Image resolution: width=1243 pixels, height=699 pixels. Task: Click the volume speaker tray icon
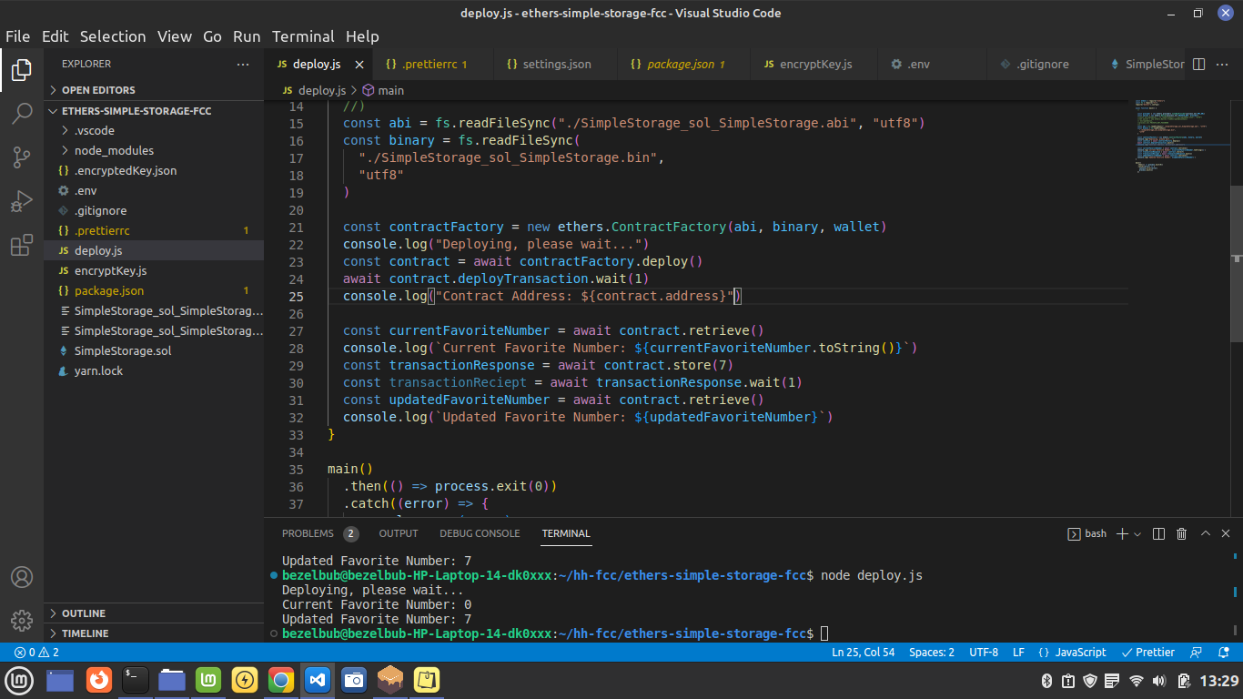point(1159,681)
